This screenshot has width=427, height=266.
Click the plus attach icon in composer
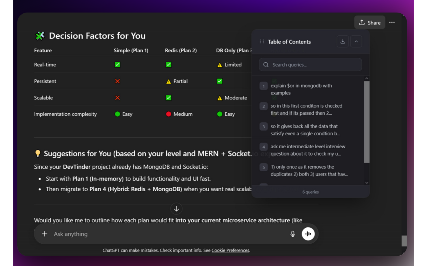[44, 234]
